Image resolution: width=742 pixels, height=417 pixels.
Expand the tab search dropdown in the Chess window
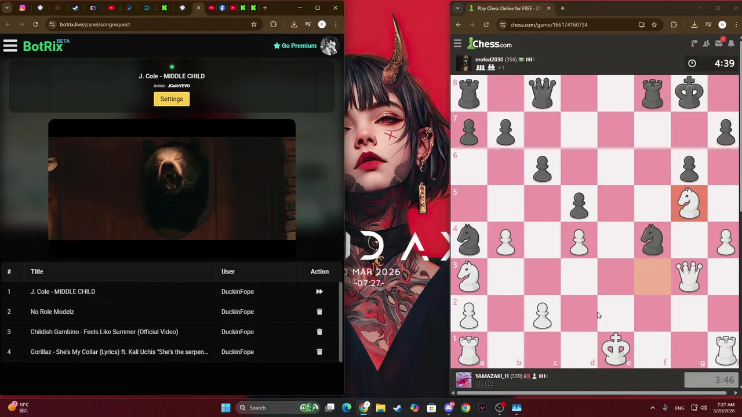tap(457, 8)
